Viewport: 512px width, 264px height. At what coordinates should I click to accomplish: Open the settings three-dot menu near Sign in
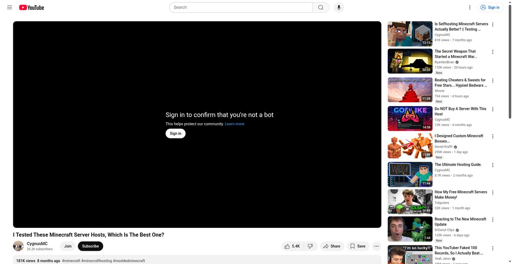pyautogui.click(x=470, y=7)
